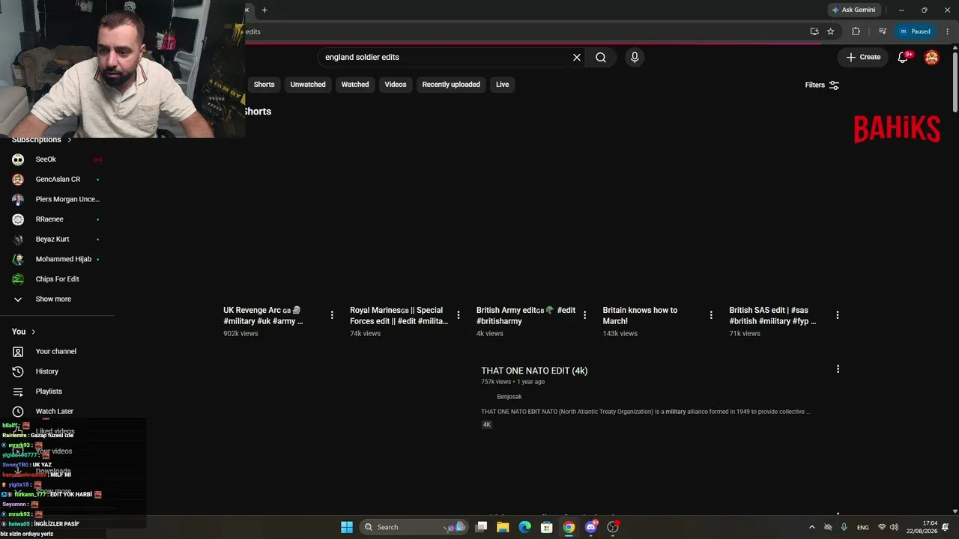Click Ask Gemini button

[x=853, y=10]
